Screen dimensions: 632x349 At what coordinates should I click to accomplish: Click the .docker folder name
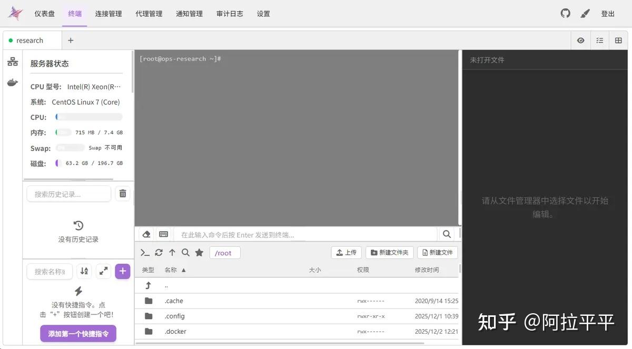pyautogui.click(x=175, y=331)
